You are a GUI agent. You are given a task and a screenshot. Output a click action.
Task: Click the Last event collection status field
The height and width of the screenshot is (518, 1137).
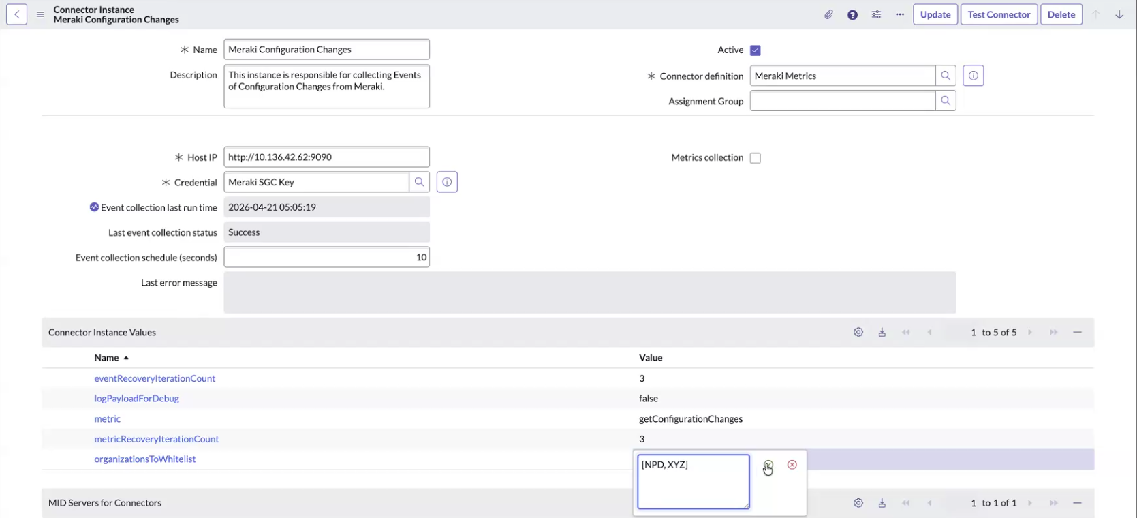pos(326,232)
